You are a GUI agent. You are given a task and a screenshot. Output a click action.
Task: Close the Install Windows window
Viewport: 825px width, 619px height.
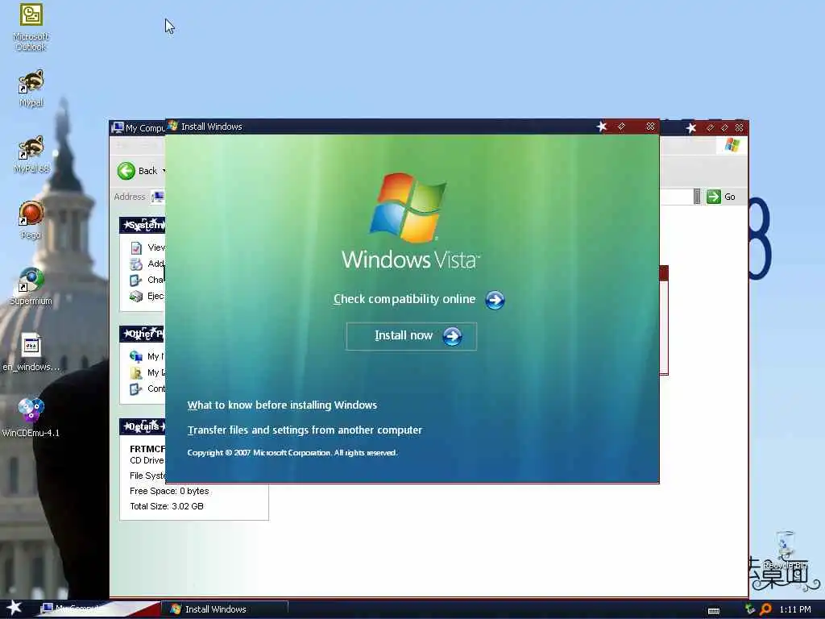[650, 127]
